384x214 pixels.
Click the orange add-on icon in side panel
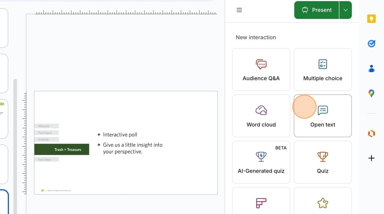(371, 133)
